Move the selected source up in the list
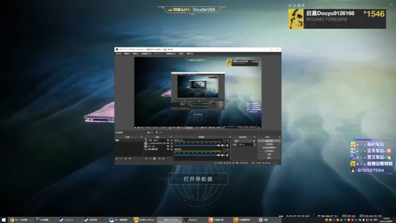Viewport: 396px width, 223px height. click(x=159, y=159)
